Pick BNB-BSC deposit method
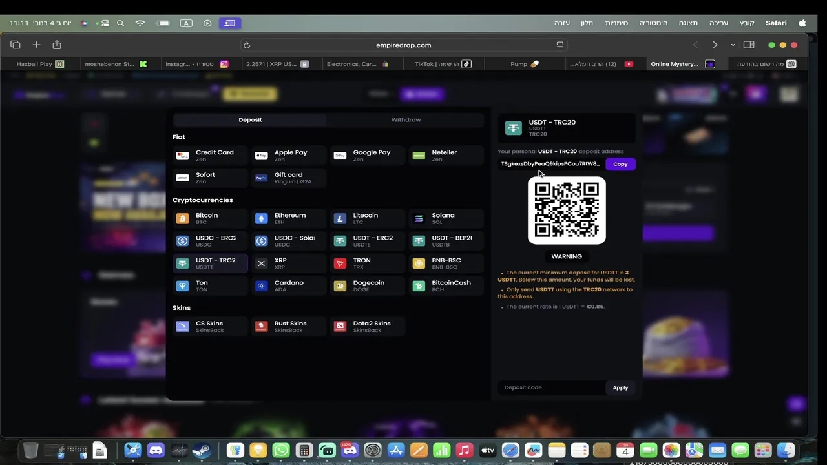This screenshot has height=465, width=827. [x=446, y=263]
